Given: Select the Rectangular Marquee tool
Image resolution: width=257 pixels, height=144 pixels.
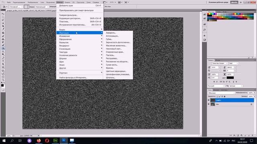Looking at the screenshot, I should pos(3,17).
